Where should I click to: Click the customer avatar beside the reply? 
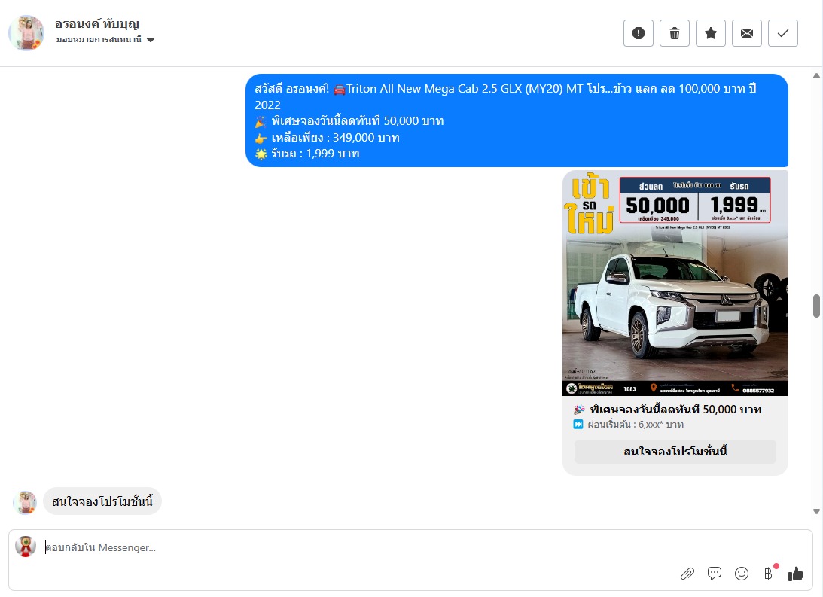25,502
